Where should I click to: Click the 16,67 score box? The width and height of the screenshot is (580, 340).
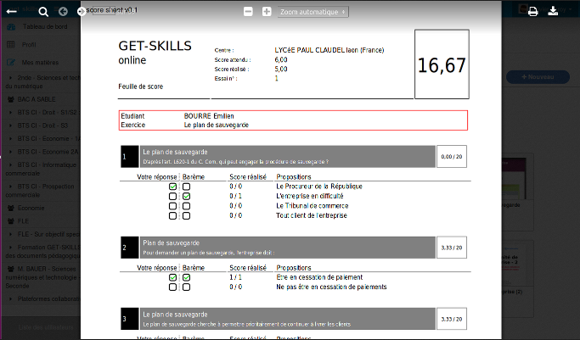coord(442,65)
